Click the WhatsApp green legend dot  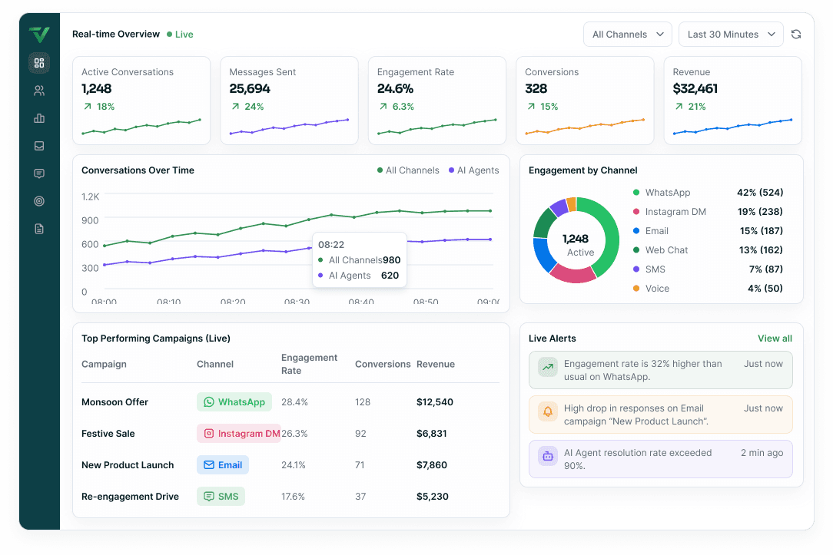coord(636,193)
